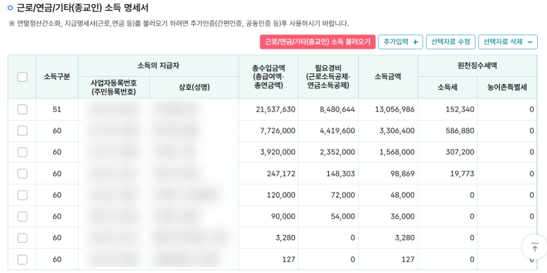Screen dimensions: 547x273
Task: Check the row with total 3,920,000
Action: tap(23, 152)
